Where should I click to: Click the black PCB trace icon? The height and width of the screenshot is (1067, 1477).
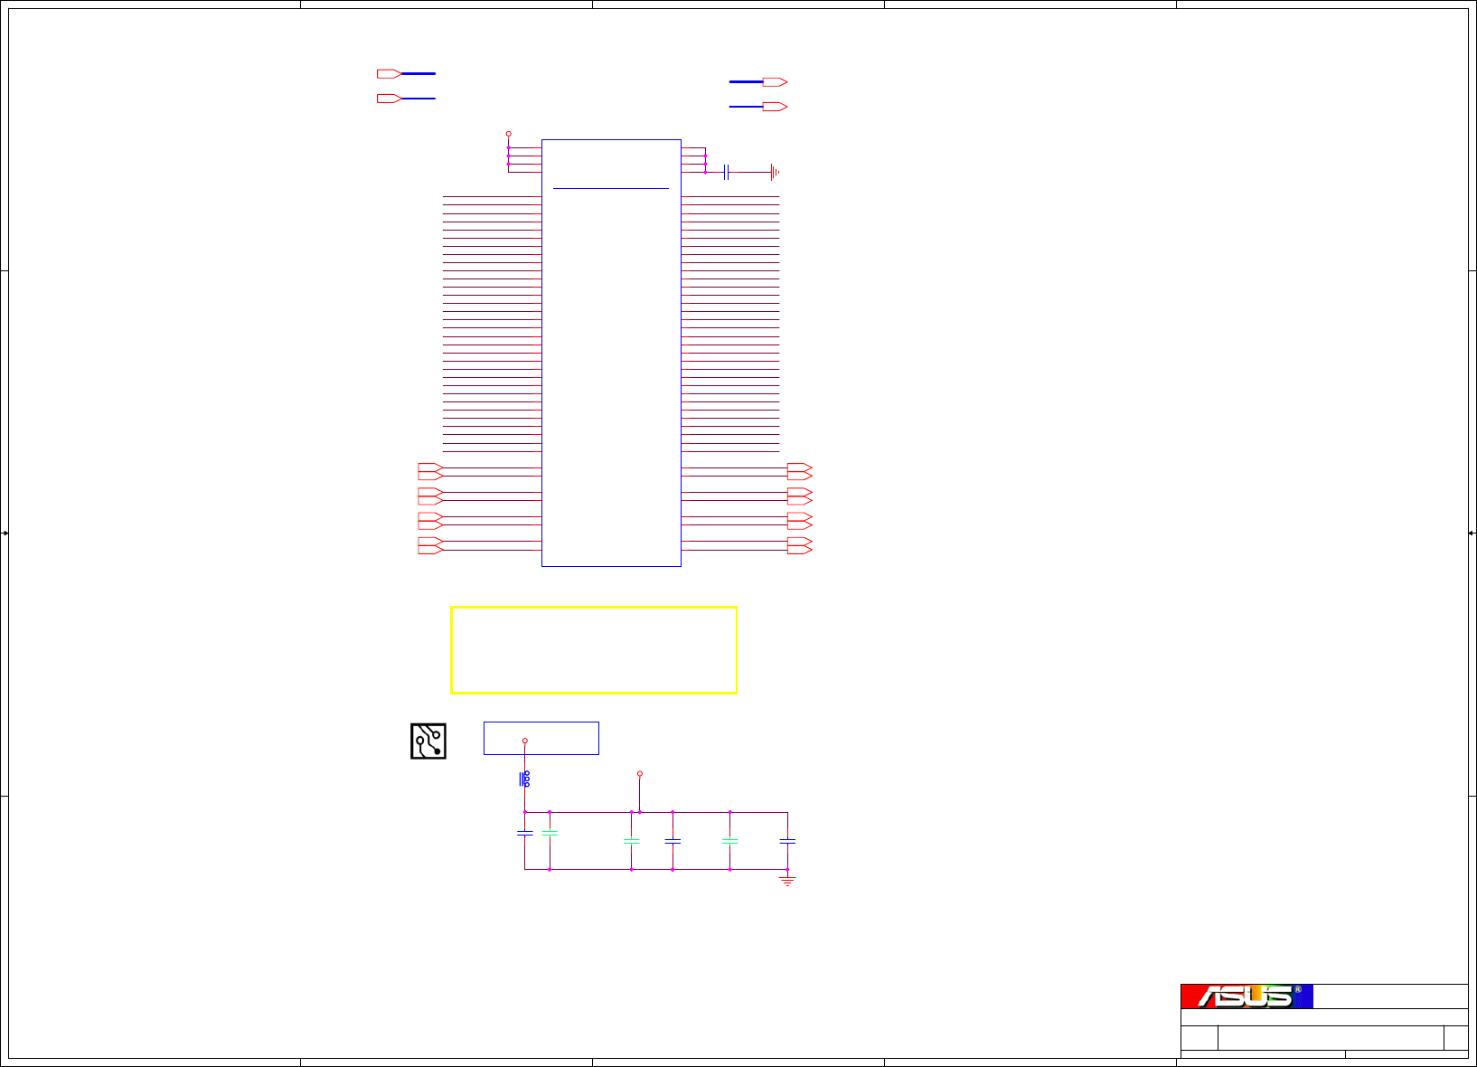coord(428,741)
